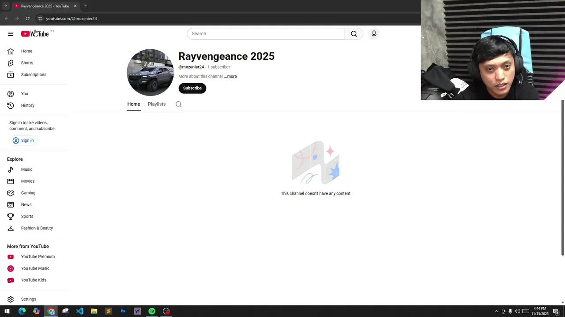Click the @mozenier24 handle text

[191, 67]
